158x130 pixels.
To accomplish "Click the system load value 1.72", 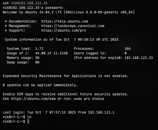I will tap(39, 49).
